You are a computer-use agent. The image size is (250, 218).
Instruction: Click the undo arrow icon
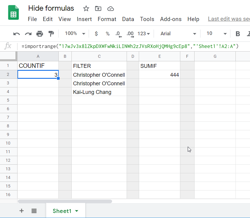pos(16,34)
